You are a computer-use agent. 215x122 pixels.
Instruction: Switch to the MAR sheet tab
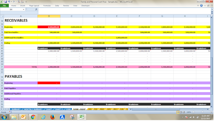(102, 109)
